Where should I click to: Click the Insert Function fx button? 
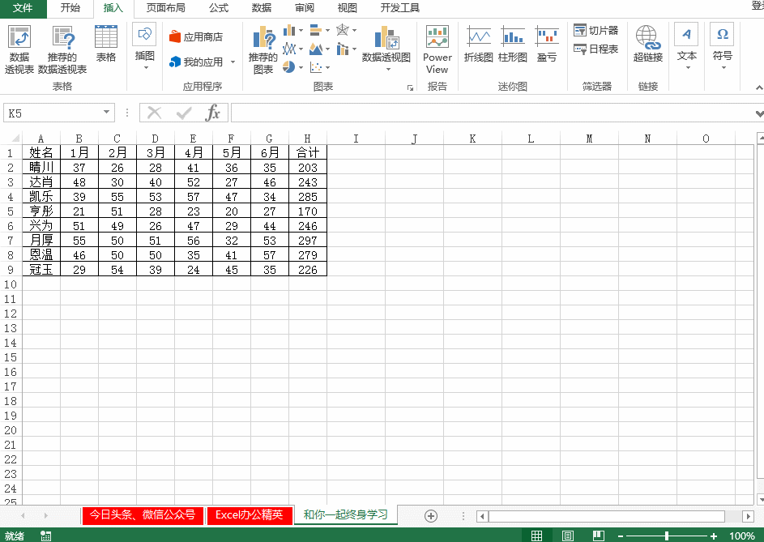[213, 113]
